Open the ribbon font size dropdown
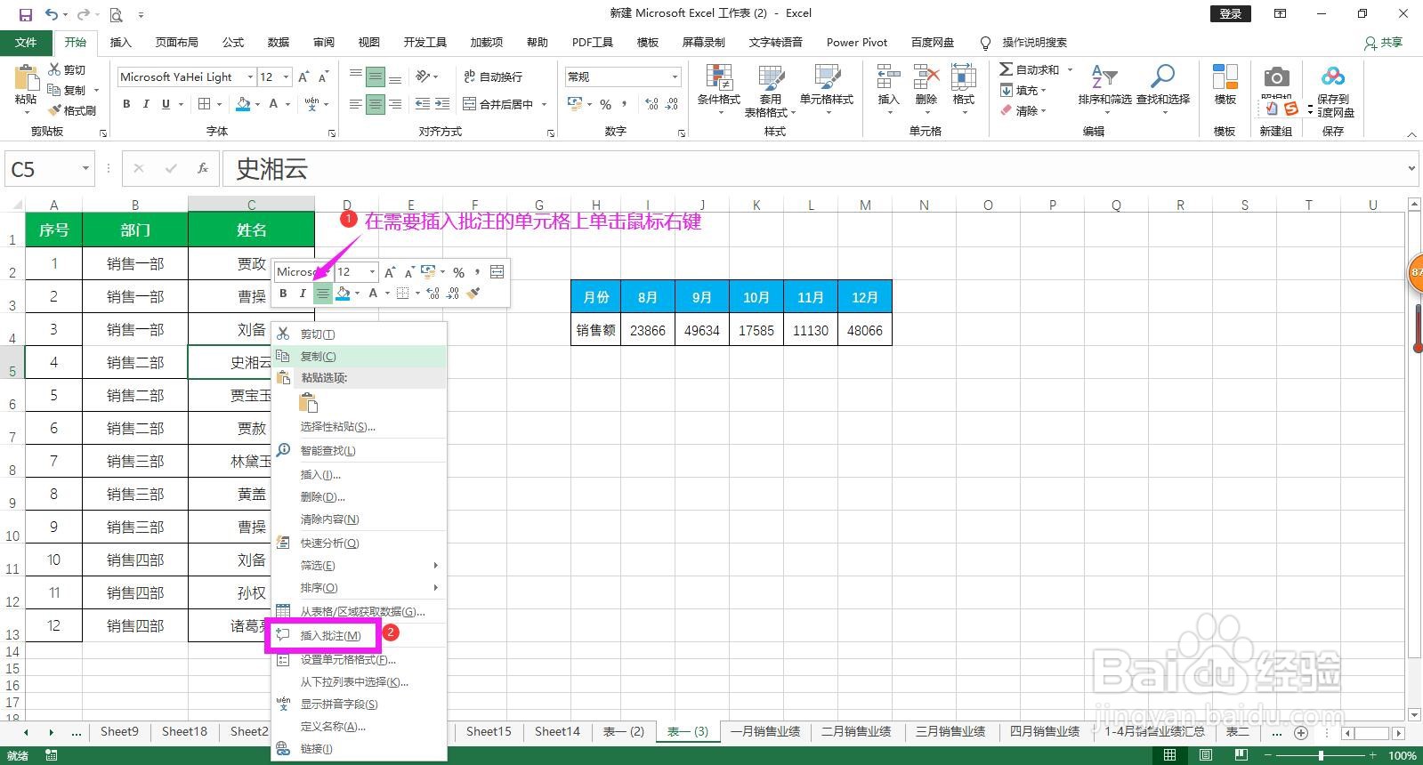Screen dimensions: 1423x765 tap(286, 77)
